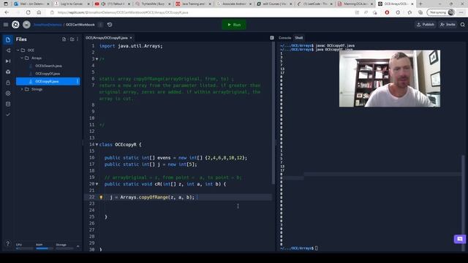Open the Debugger sidebar icon
This screenshot has height=263, width=468.
8,61
